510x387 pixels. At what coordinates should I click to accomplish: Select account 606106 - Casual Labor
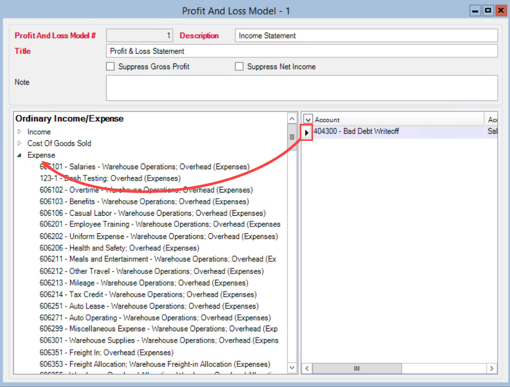tap(153, 213)
